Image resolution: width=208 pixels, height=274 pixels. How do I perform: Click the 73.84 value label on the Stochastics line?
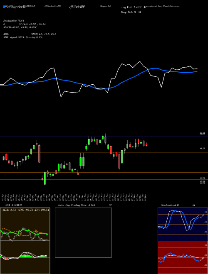pos(201,217)
